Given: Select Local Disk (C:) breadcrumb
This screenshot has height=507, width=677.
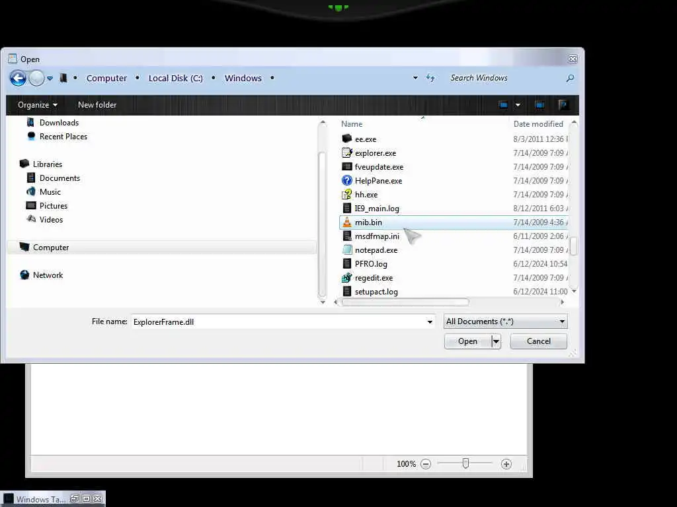Looking at the screenshot, I should 176,78.
